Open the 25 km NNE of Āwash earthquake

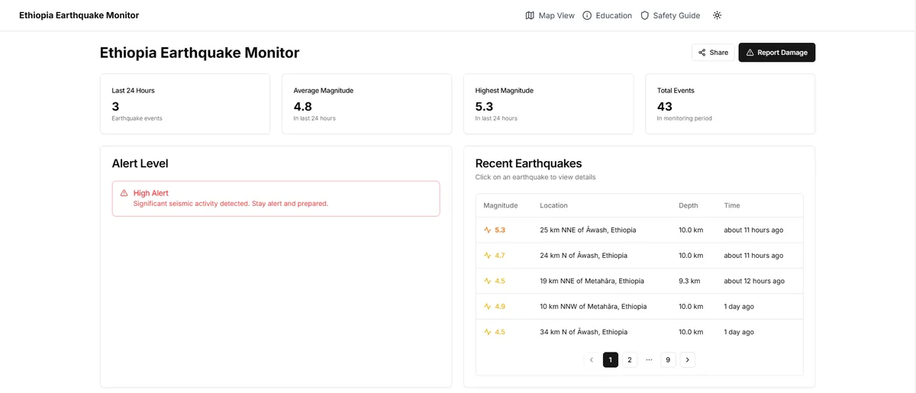[x=640, y=230]
